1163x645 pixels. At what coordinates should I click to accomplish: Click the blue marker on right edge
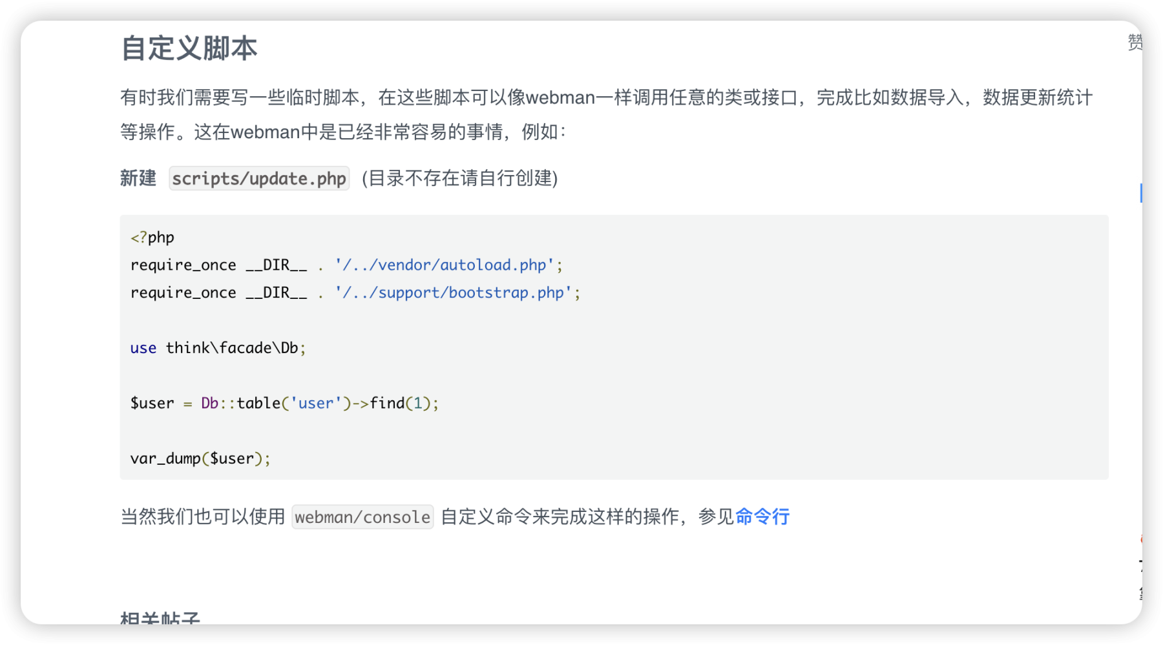1140,192
